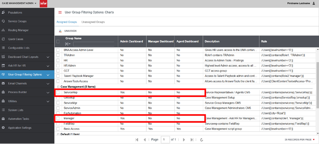
Task: Click the Process Builder briefcase icon
Action: click(x=3, y=92)
